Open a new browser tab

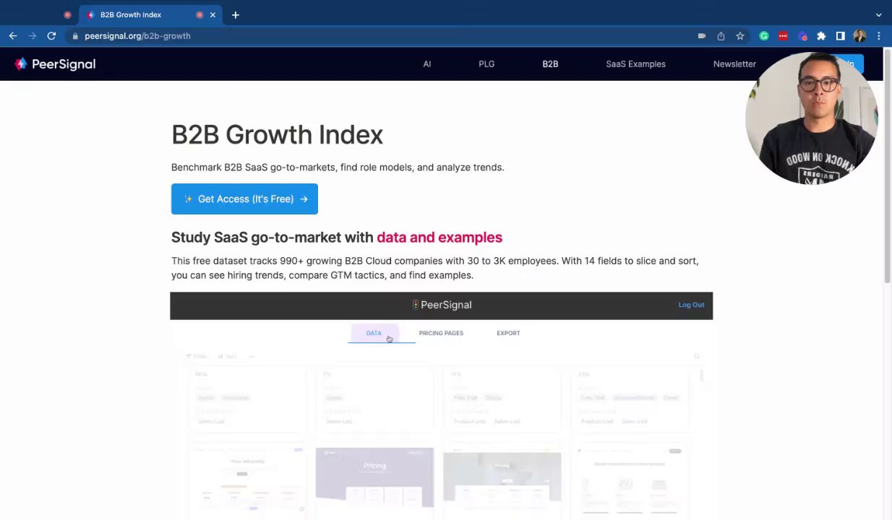(x=235, y=14)
